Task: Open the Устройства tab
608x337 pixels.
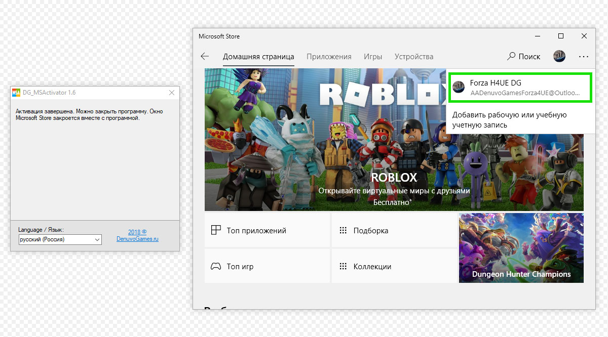Action: click(414, 57)
